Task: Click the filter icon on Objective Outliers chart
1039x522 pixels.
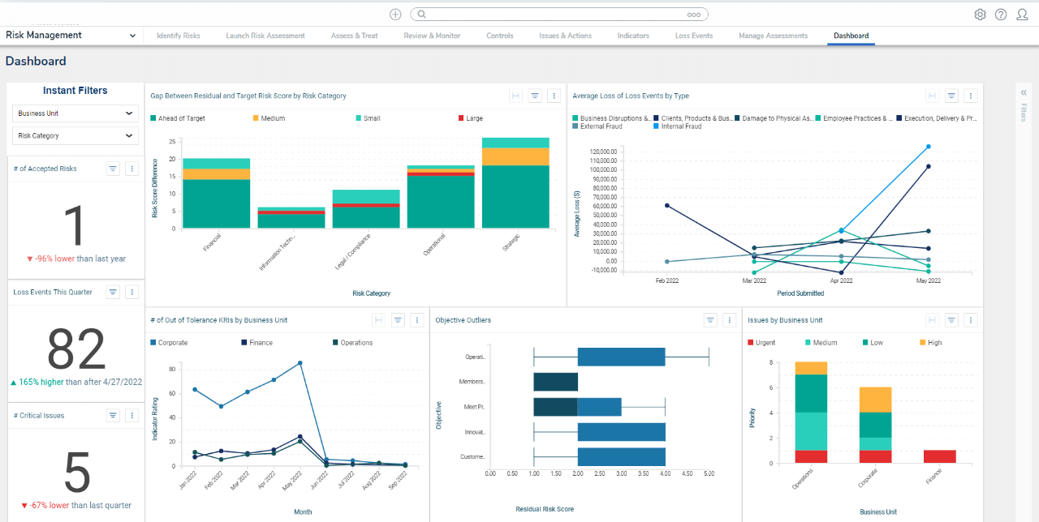Action: [x=710, y=320]
